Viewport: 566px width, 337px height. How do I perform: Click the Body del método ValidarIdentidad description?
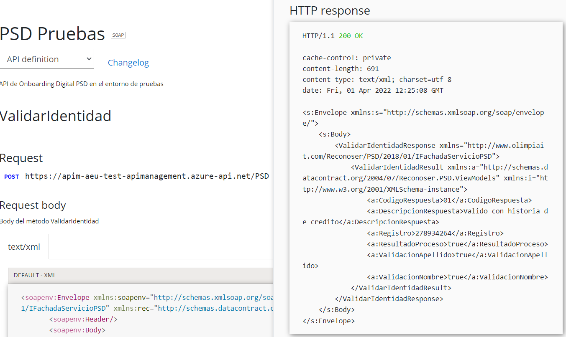(49, 221)
